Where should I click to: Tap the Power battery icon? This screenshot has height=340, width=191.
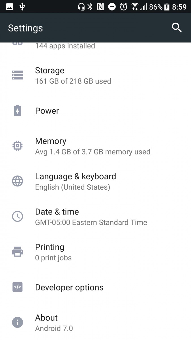18,110
